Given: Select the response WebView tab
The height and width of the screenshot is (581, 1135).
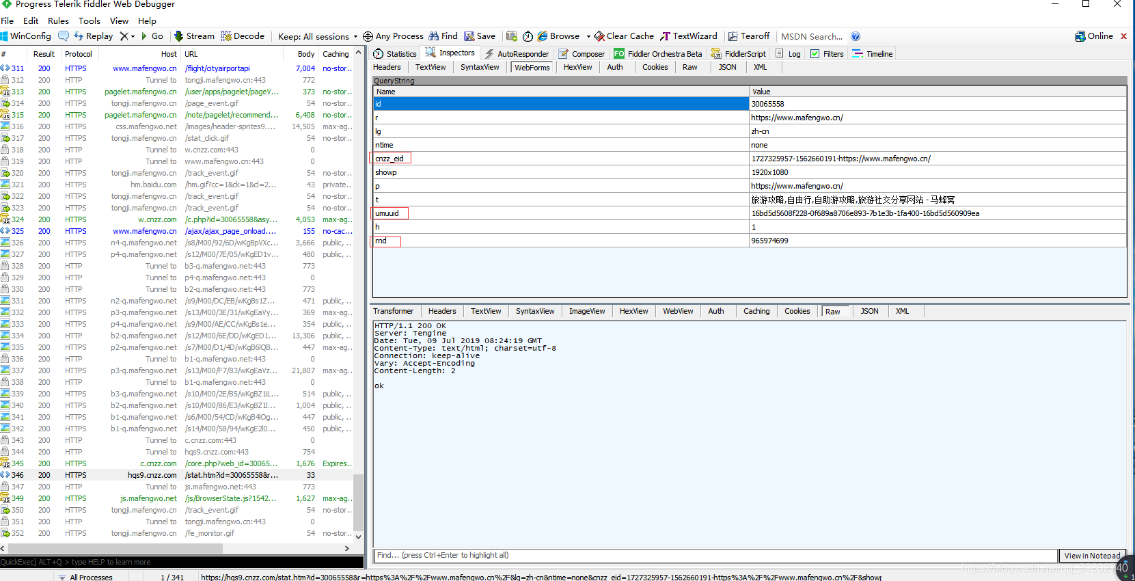Looking at the screenshot, I should (678, 311).
